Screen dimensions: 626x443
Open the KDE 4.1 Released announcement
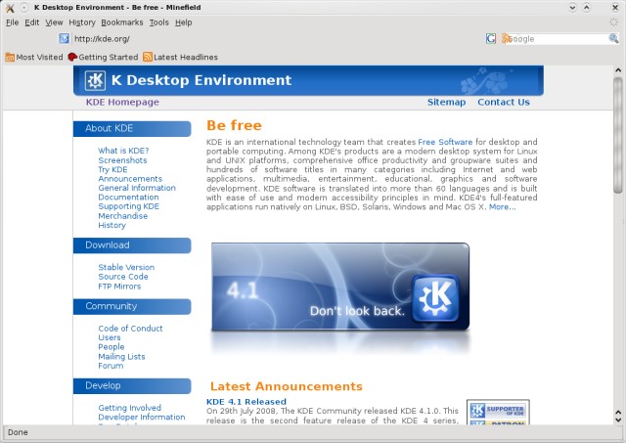click(x=246, y=402)
